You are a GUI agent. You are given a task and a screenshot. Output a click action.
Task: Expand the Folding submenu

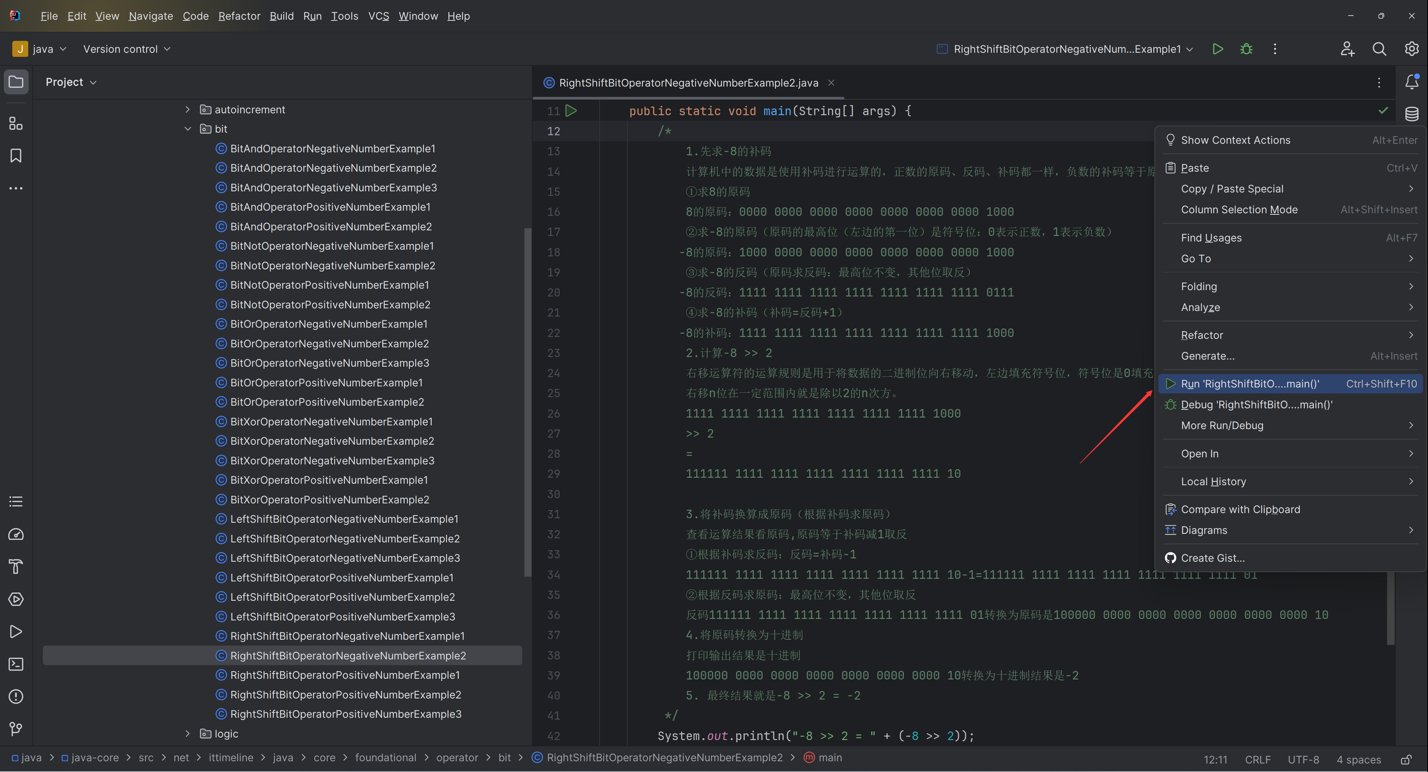(x=1291, y=286)
